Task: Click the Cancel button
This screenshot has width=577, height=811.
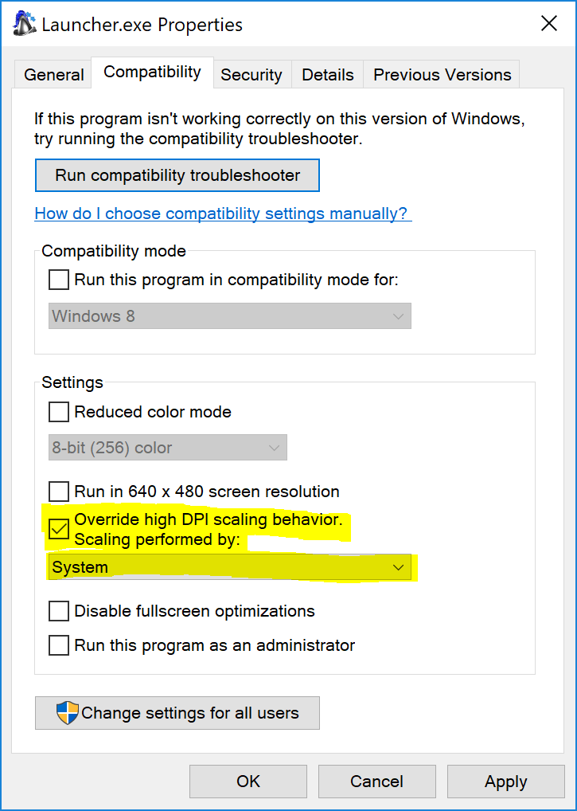Action: click(x=377, y=782)
